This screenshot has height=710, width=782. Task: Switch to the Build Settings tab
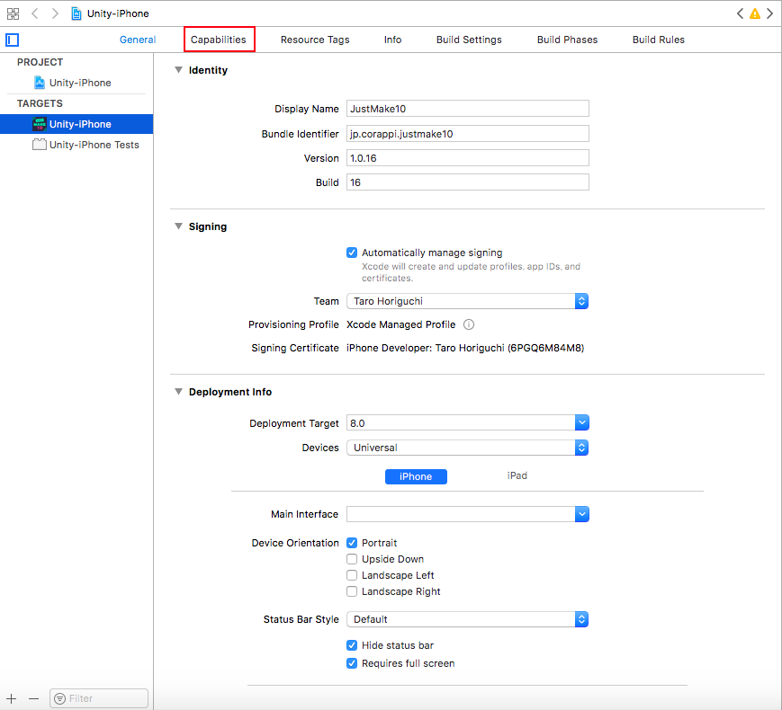click(x=469, y=40)
